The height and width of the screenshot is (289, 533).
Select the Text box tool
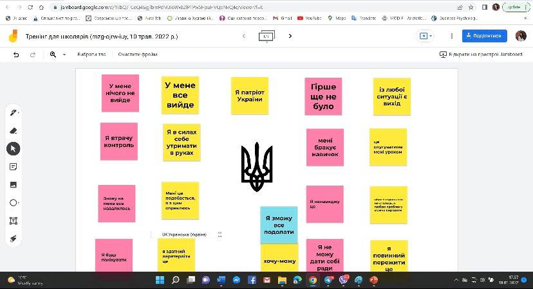14,220
